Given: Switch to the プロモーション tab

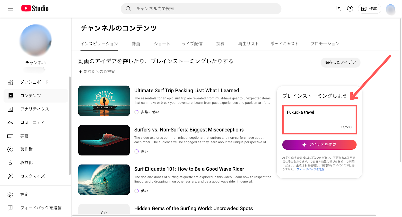Looking at the screenshot, I should [325, 44].
